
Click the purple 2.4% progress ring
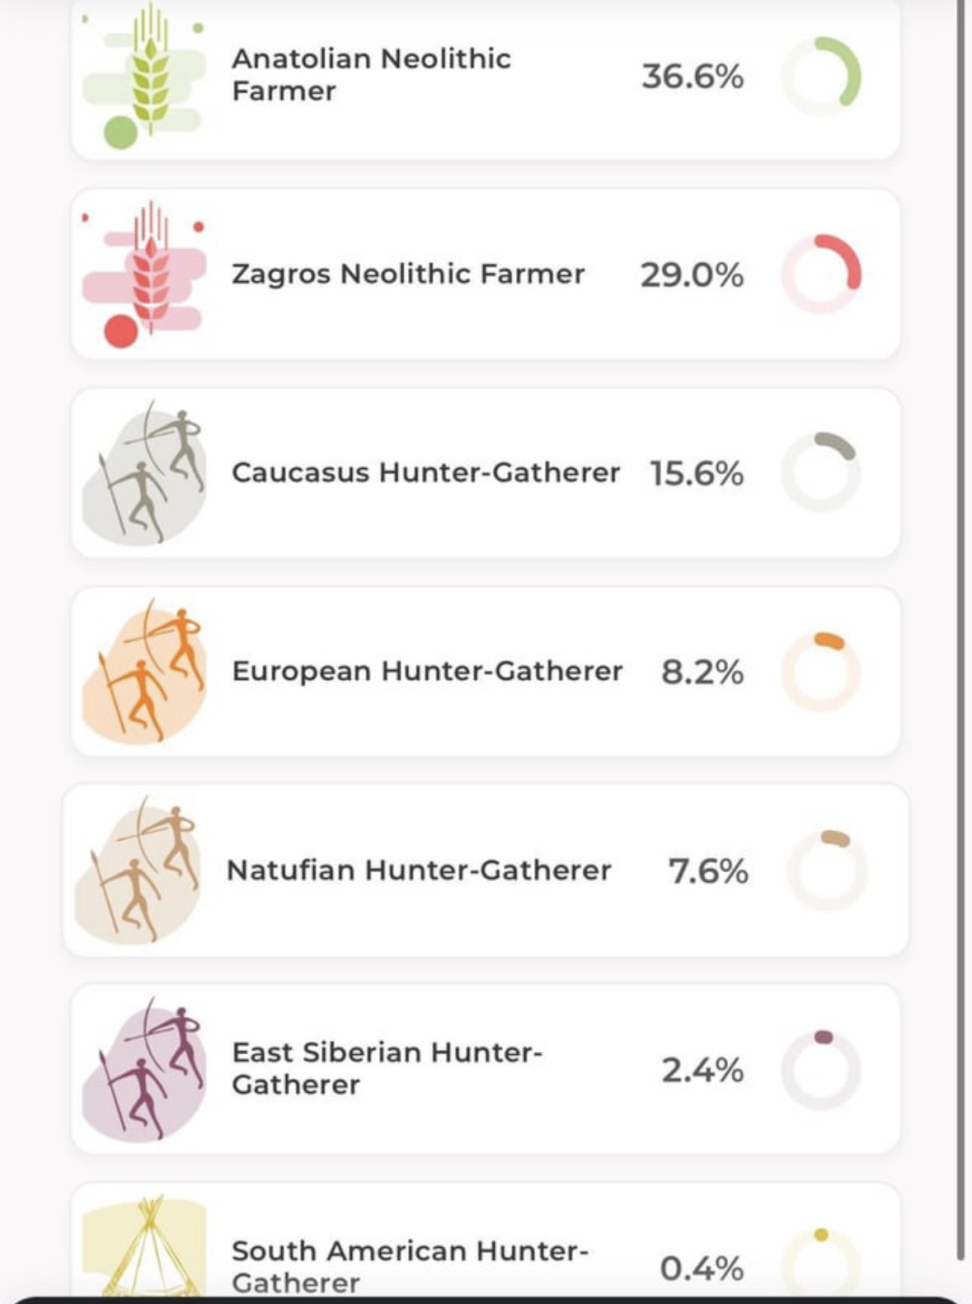(x=821, y=1069)
